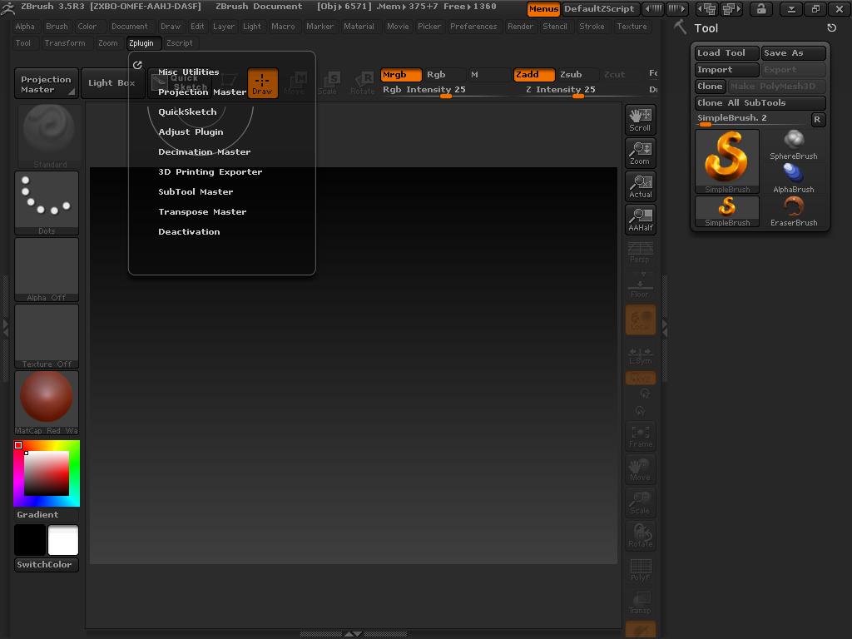Click the Zplugin menu refresh icon
Image resolution: width=852 pixels, height=639 pixels.
tap(137, 65)
